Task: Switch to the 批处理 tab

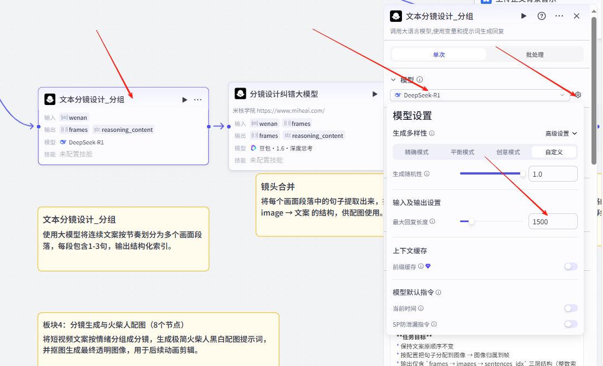Action: pos(534,55)
